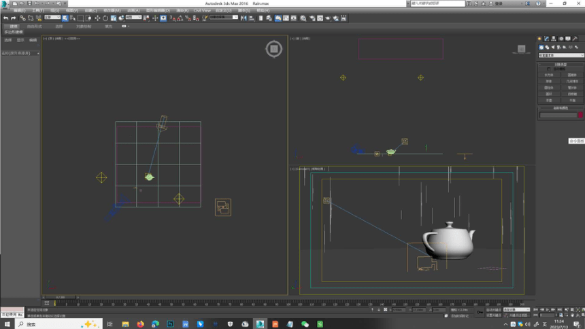Open the Civil View menu
The image size is (585, 329).
tap(202, 10)
